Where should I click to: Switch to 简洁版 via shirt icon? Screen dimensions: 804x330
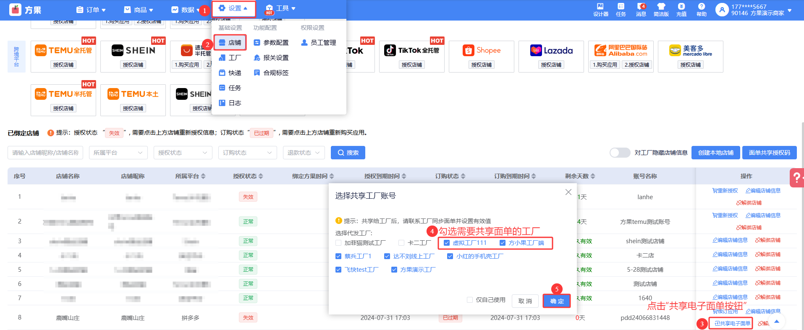click(x=661, y=10)
